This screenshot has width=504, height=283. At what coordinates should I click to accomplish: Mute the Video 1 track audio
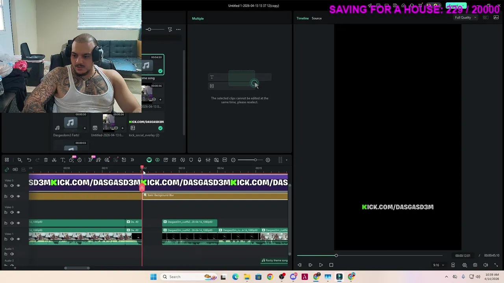(12, 239)
